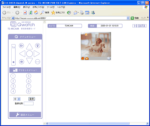Screen dimensions: 150x126
Task: Toggle the auto-patrol play icon
Action: point(21,45)
